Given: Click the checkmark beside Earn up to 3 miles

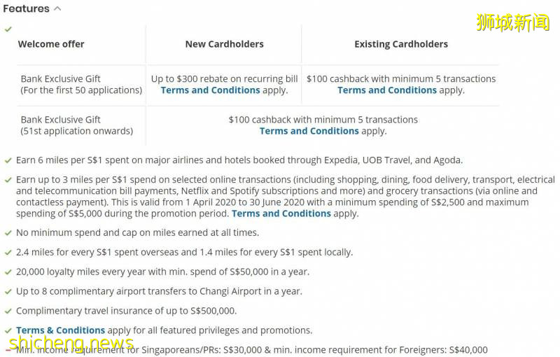Looking at the screenshot, I should [x=8, y=180].
